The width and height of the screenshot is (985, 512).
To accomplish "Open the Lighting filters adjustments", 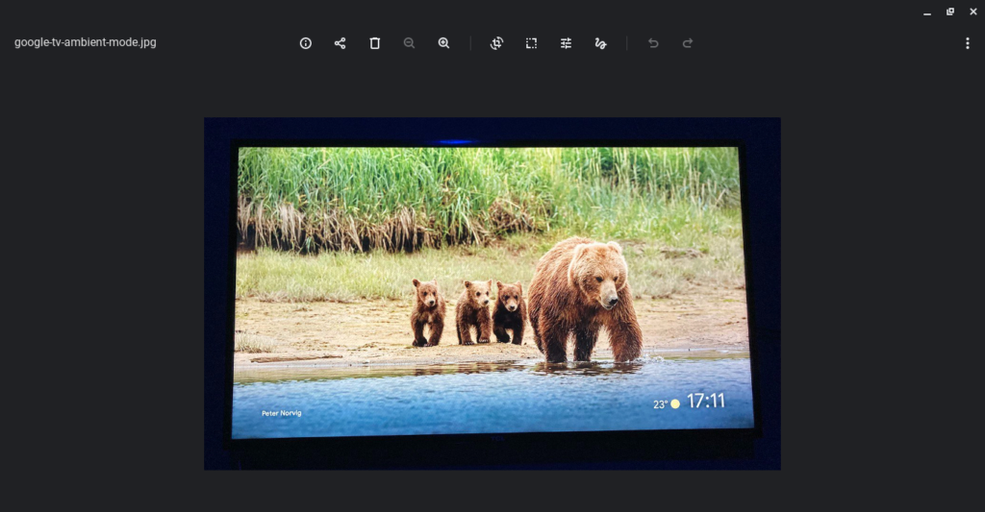I will coord(566,43).
